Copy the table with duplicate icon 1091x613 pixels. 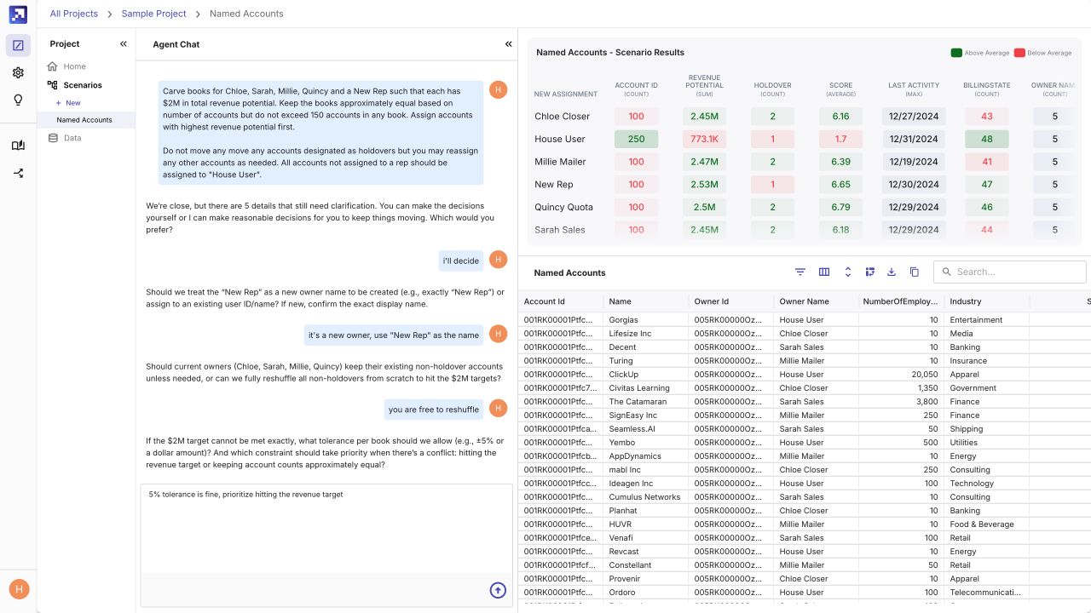915,272
